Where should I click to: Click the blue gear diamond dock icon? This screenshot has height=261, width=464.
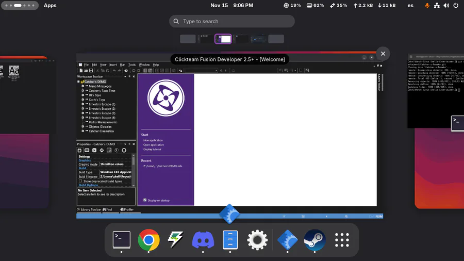[287, 239]
